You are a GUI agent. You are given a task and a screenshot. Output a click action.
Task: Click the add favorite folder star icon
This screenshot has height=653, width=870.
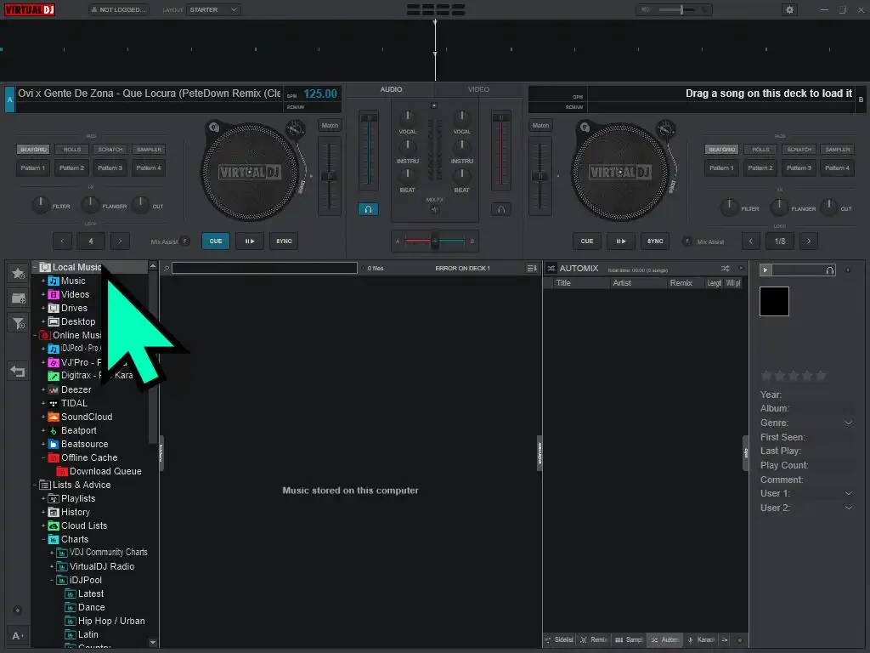(19, 273)
